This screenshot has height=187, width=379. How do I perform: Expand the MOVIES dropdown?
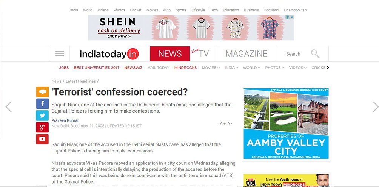coord(211,68)
